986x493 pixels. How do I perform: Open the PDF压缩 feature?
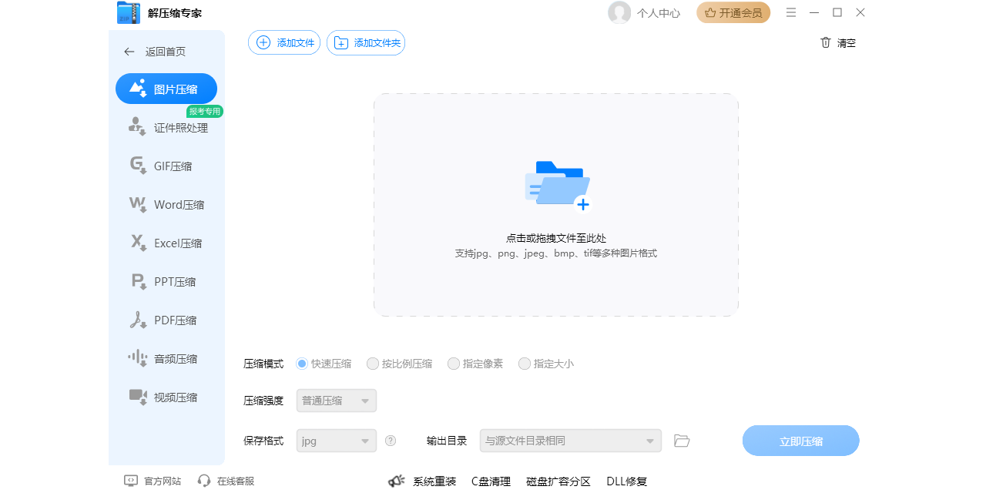tap(166, 320)
